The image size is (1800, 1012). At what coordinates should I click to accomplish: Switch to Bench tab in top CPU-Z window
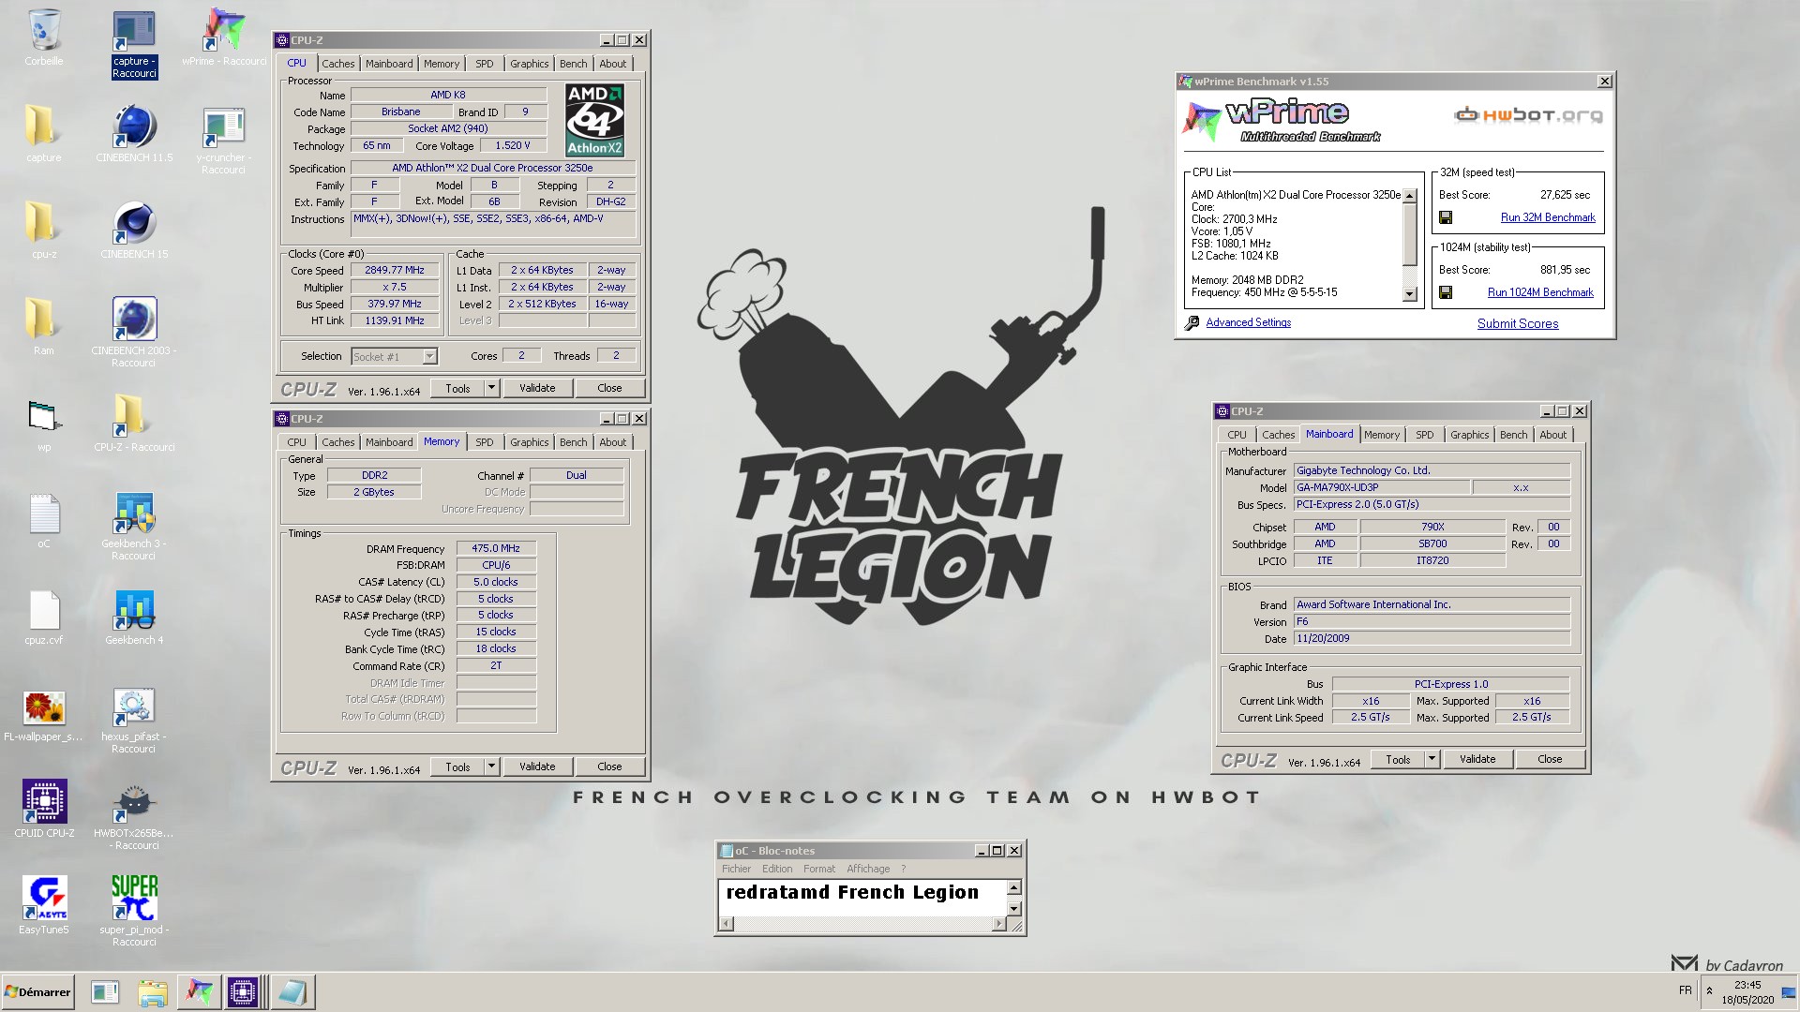point(573,64)
